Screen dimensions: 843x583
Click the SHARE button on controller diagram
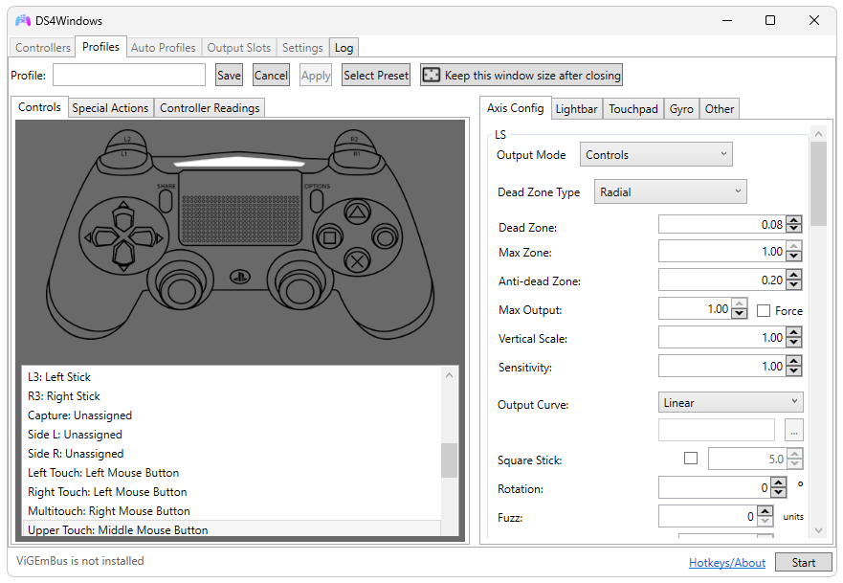[x=166, y=201]
